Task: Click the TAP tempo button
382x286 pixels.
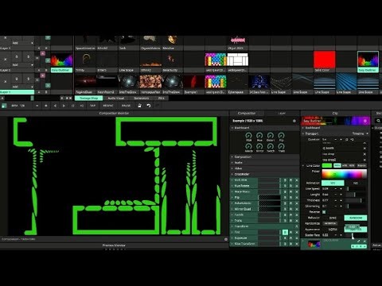Action: point(92,106)
